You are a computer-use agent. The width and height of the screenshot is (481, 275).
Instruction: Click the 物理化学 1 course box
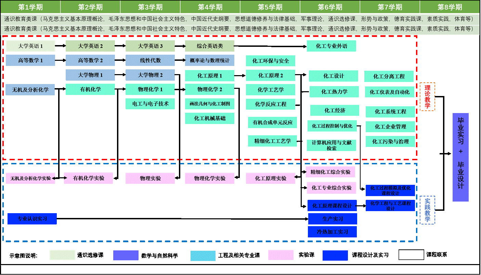150,90
